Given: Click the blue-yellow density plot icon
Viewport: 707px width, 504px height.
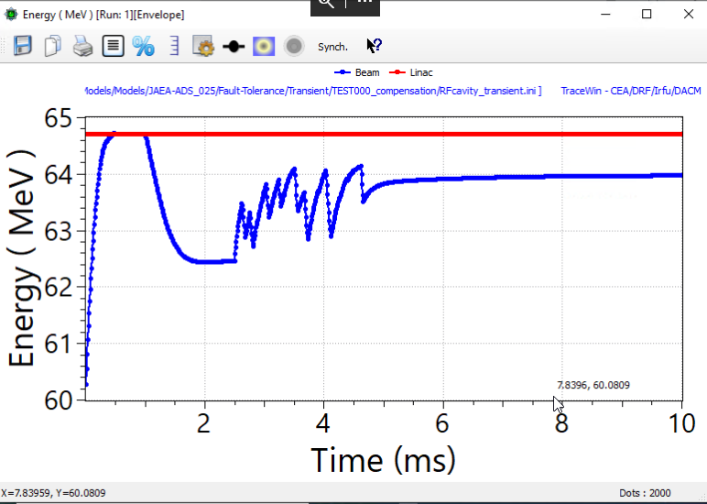Looking at the screenshot, I should 264,46.
